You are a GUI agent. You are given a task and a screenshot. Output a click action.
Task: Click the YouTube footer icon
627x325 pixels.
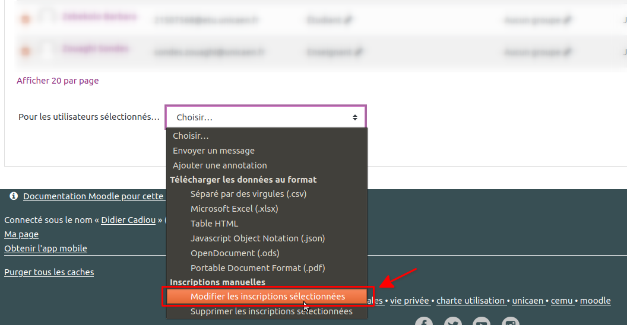[482, 322]
